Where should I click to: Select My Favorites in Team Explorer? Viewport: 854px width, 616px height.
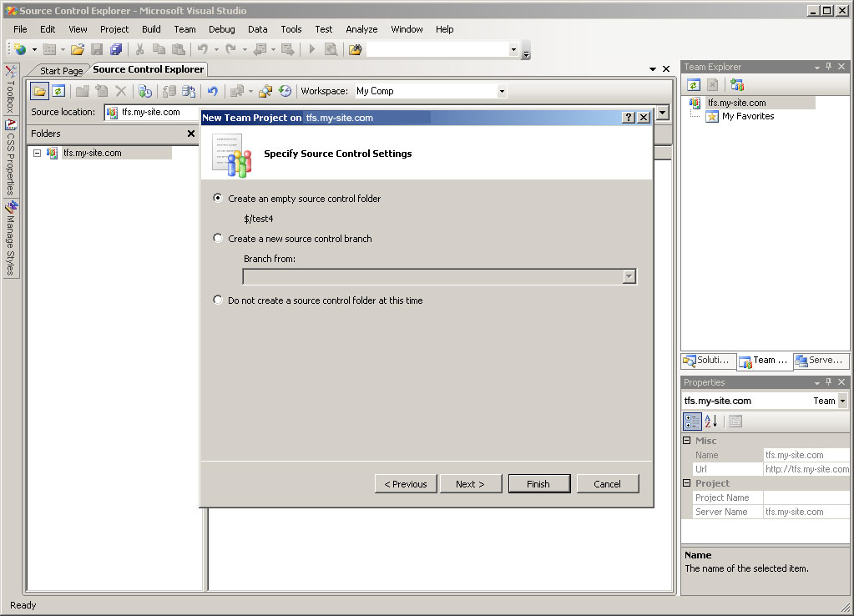coord(748,116)
